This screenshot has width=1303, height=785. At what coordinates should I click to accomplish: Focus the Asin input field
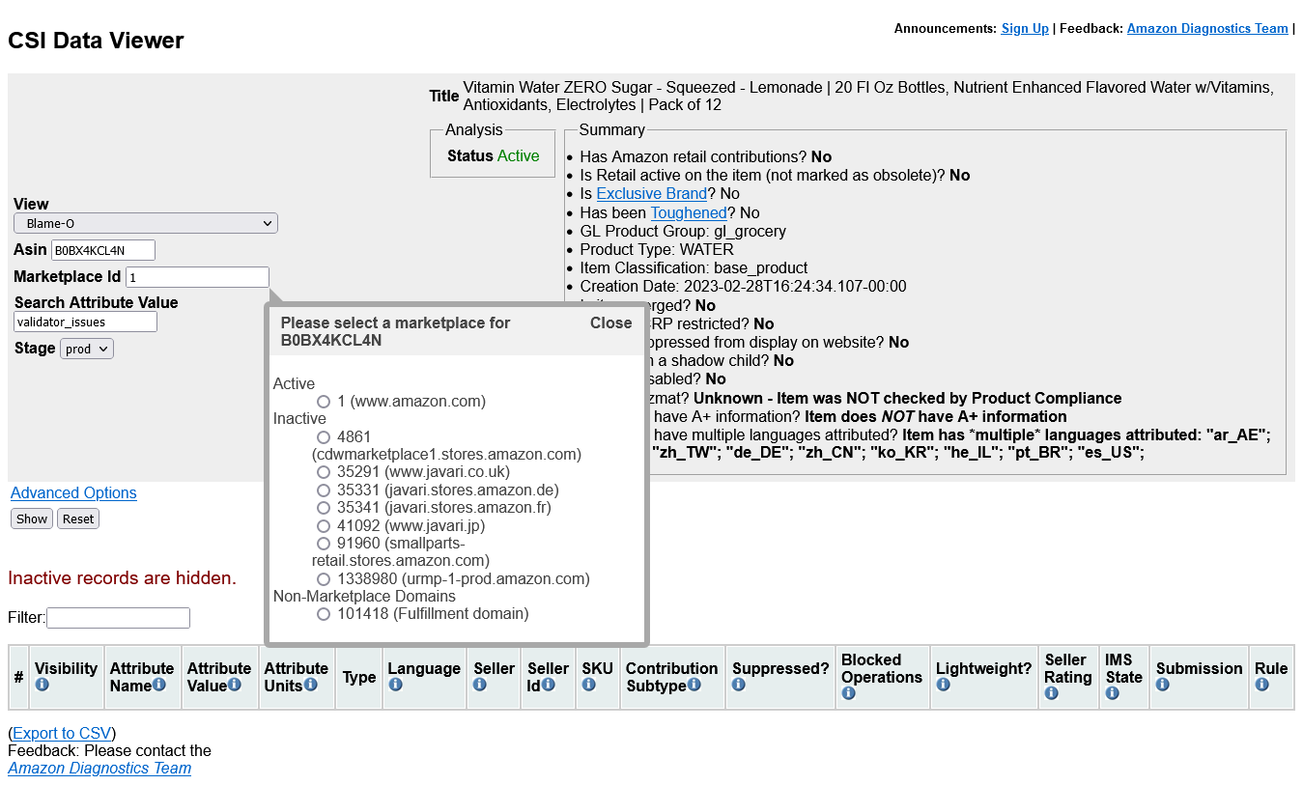coord(103,250)
